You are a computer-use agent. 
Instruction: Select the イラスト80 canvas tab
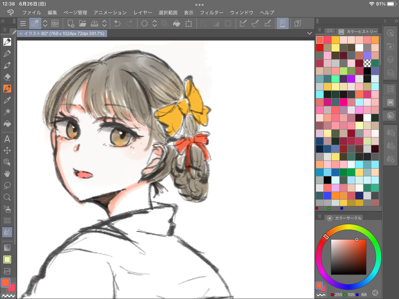click(62, 33)
